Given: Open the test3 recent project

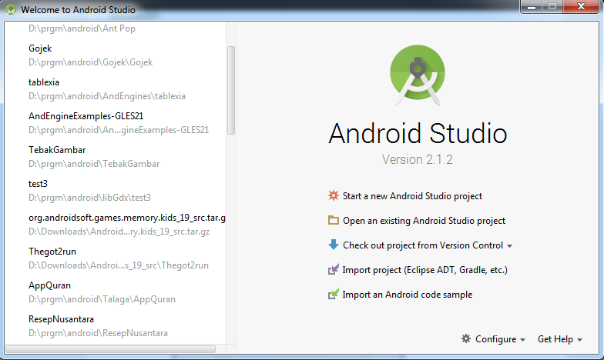Looking at the screenshot, I should pyautogui.click(x=38, y=184).
